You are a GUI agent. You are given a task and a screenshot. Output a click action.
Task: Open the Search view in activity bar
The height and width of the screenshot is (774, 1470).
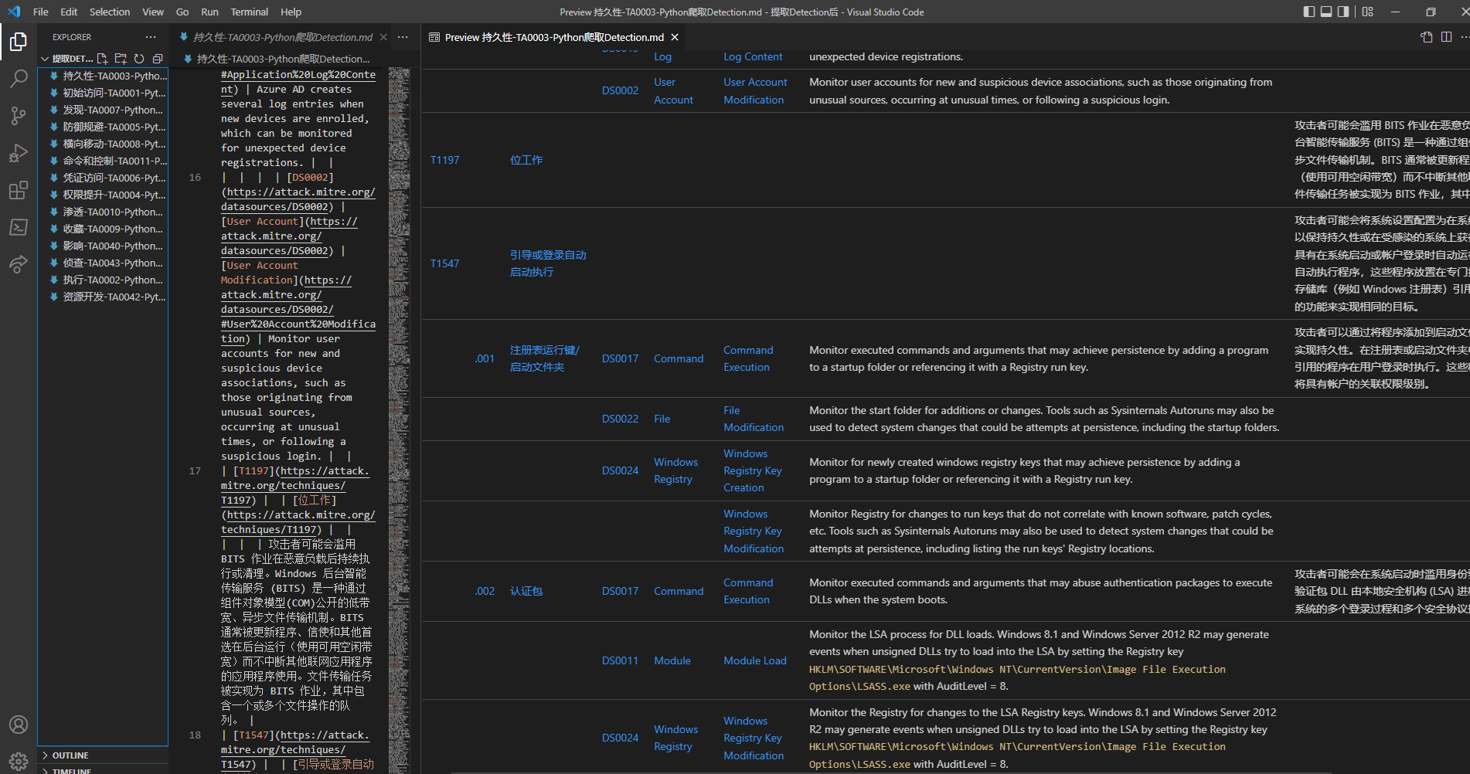point(19,79)
